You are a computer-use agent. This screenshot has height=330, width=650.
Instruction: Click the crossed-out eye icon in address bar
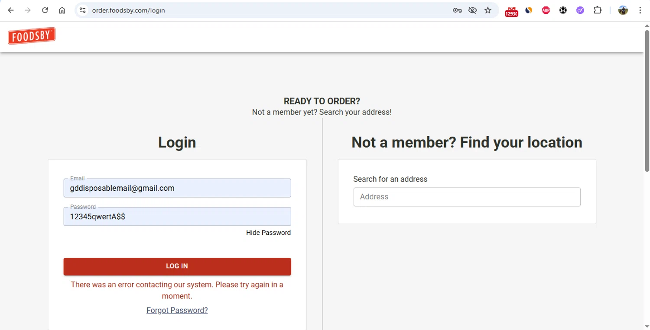472,10
